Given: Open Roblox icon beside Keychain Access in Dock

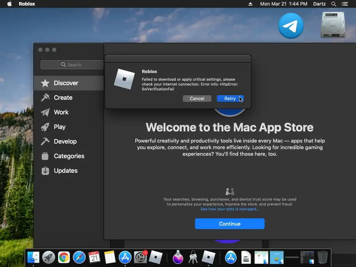Looking at the screenshot, I should 209,257.
